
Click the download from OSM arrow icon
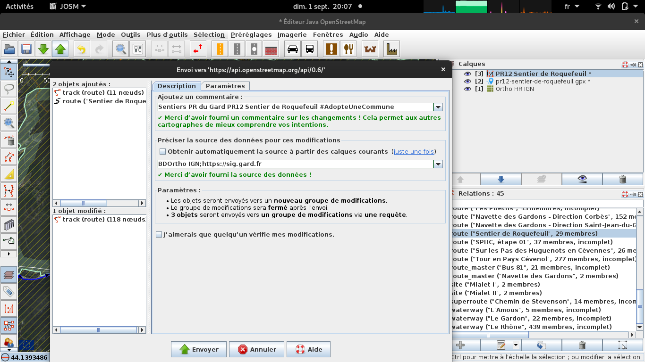tap(43, 49)
